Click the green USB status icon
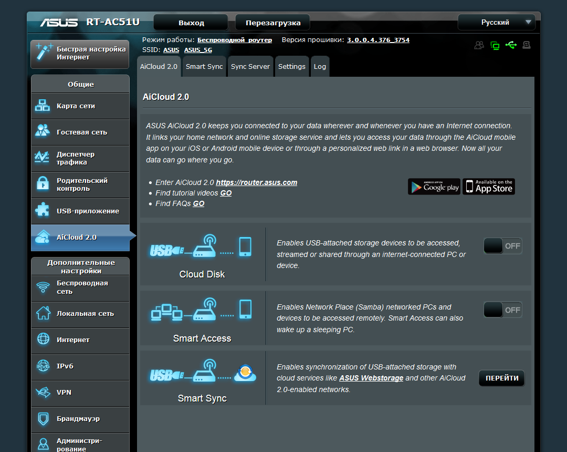 click(x=511, y=45)
